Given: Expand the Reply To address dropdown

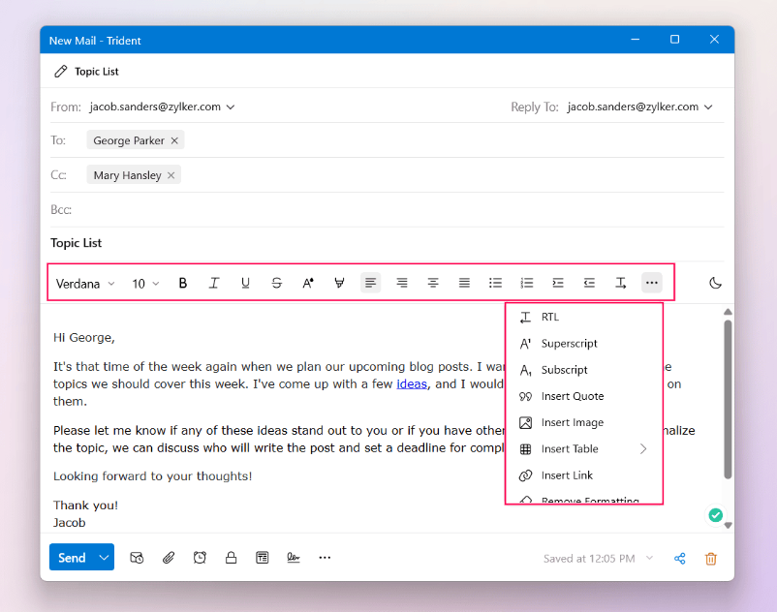Looking at the screenshot, I should 708,107.
